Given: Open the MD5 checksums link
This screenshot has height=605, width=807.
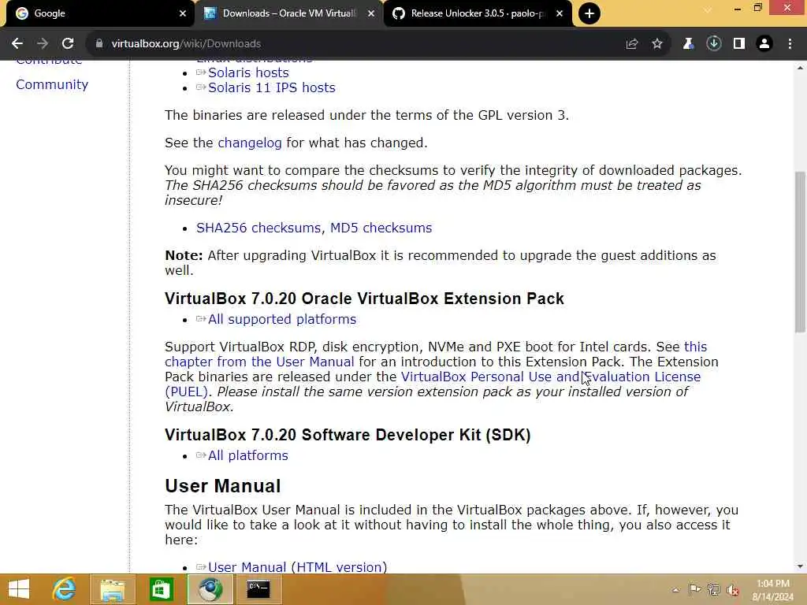Looking at the screenshot, I should [x=381, y=228].
